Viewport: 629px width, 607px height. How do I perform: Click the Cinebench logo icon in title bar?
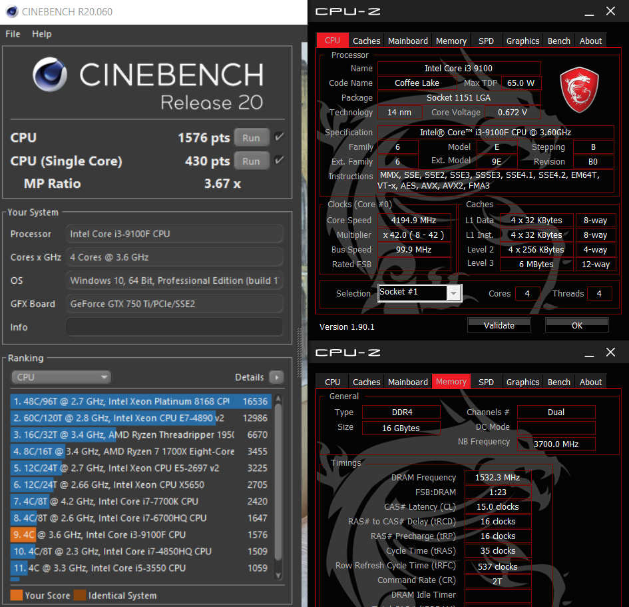[12, 11]
